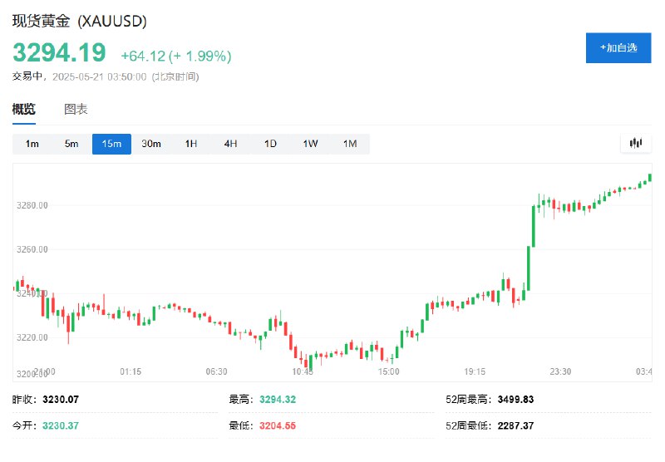Click the 52周最低 value 2287.37
Image resolution: width=665 pixels, height=462 pixels.
tap(515, 425)
